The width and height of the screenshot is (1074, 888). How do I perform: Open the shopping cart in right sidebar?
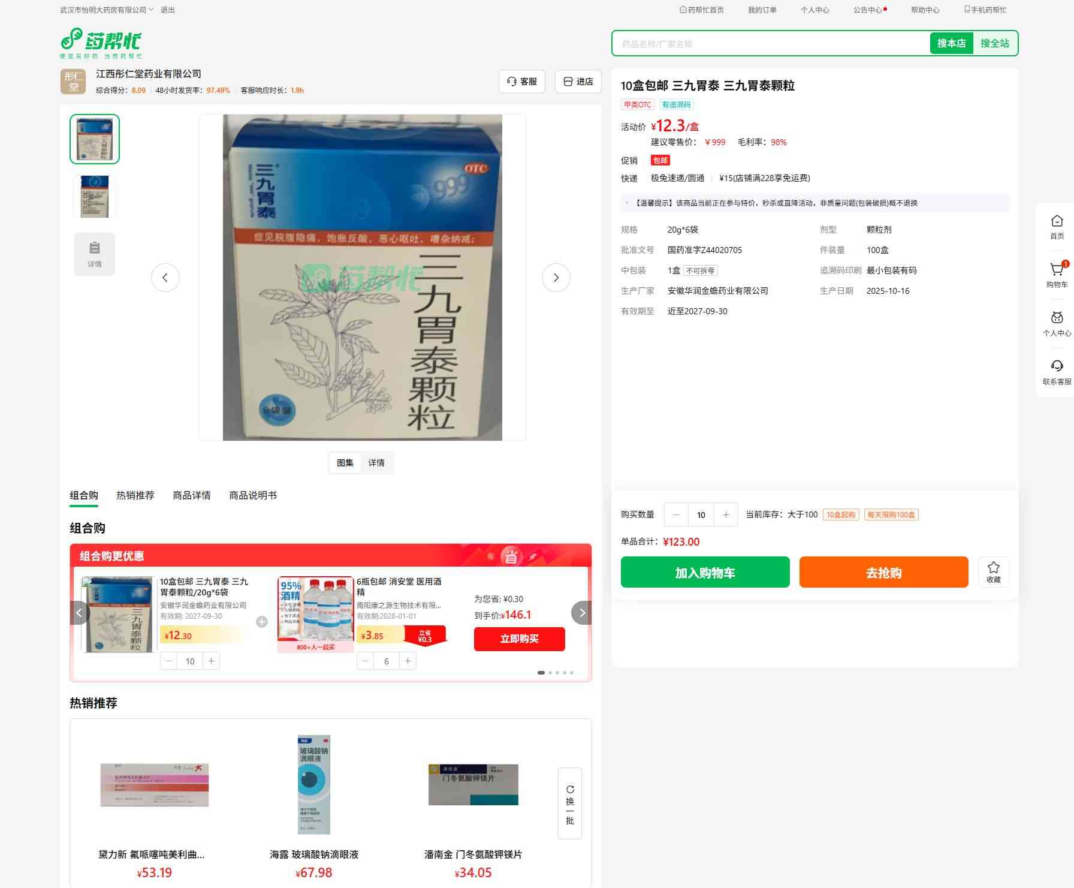1057,275
